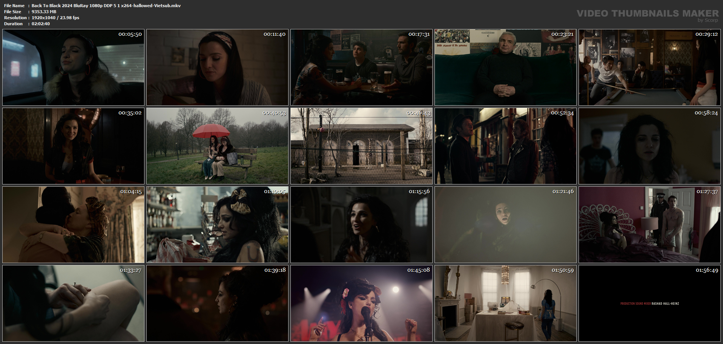Click the 00:05:50 timestamp label
This screenshot has width=723, height=344.
point(130,34)
